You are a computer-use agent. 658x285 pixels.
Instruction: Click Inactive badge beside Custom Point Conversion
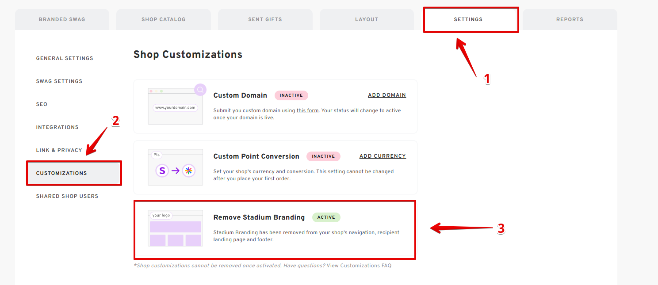(x=323, y=156)
